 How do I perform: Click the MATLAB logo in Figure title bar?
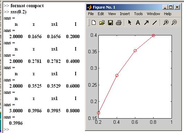[x=89, y=7]
